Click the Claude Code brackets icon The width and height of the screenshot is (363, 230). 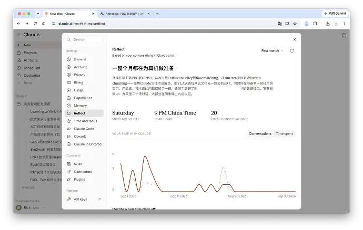tap(69, 129)
